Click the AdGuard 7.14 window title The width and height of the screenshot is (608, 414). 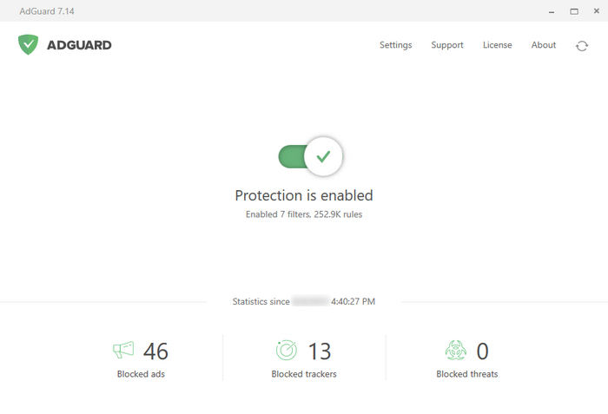pos(47,11)
